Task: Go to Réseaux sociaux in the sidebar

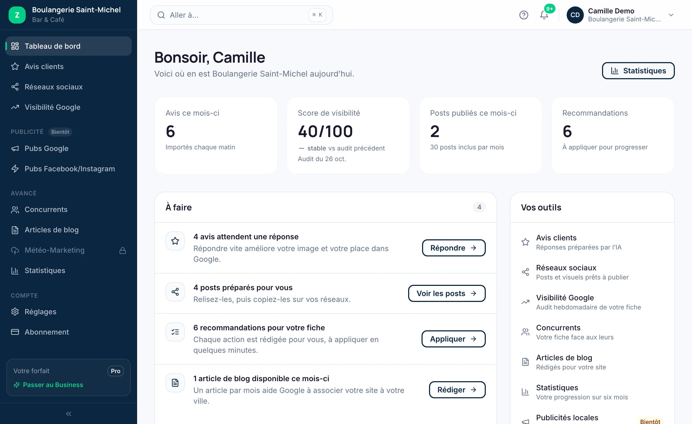Action: (69, 87)
